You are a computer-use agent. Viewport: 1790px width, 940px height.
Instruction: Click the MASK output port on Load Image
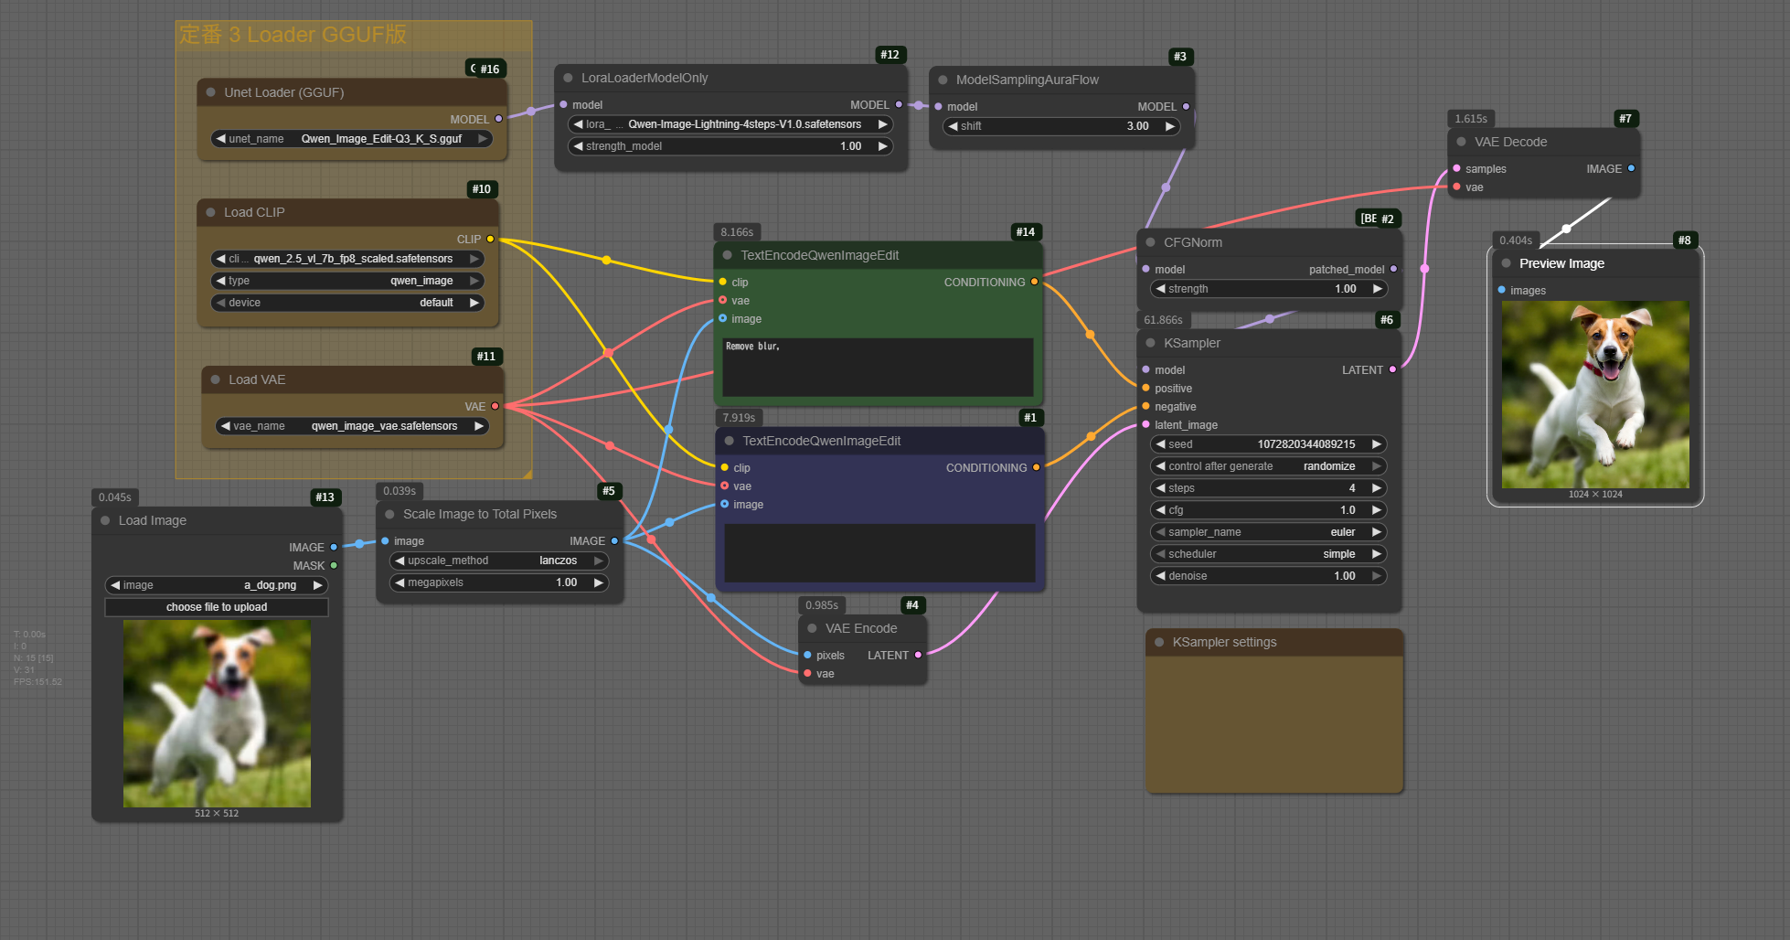coord(334,565)
